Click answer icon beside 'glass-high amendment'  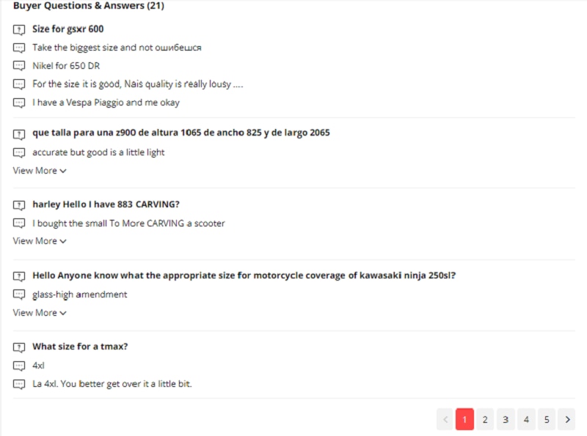[x=19, y=295]
